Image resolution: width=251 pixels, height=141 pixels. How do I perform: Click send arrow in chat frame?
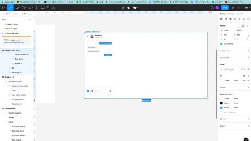pyautogui.click(x=111, y=91)
